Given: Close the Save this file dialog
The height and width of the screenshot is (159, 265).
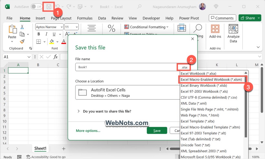Looking at the screenshot, I should pyautogui.click(x=192, y=39).
